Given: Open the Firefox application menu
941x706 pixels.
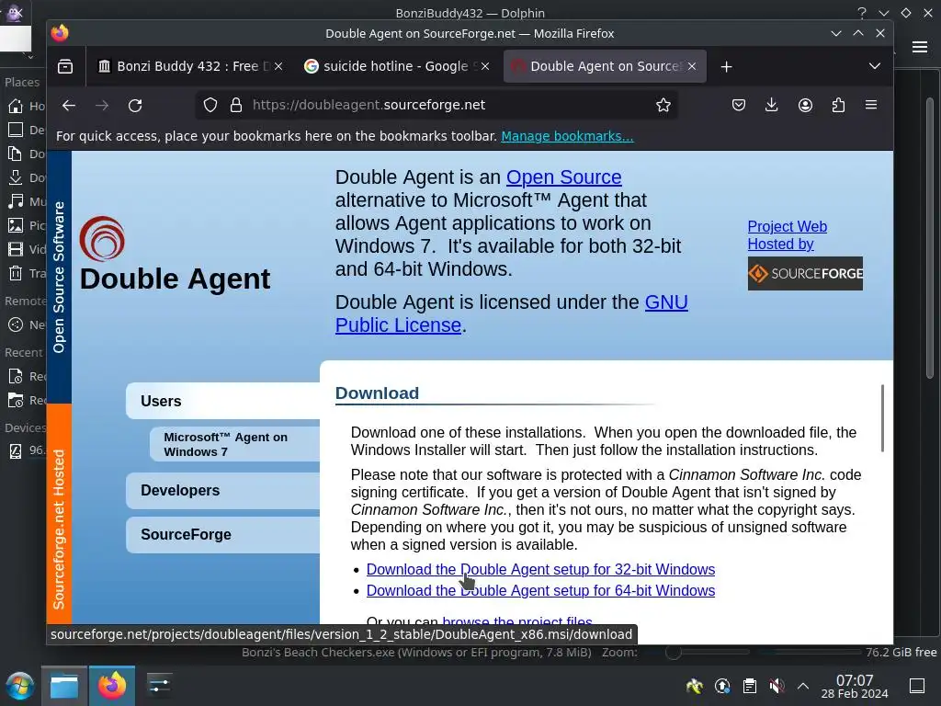Looking at the screenshot, I should [871, 105].
